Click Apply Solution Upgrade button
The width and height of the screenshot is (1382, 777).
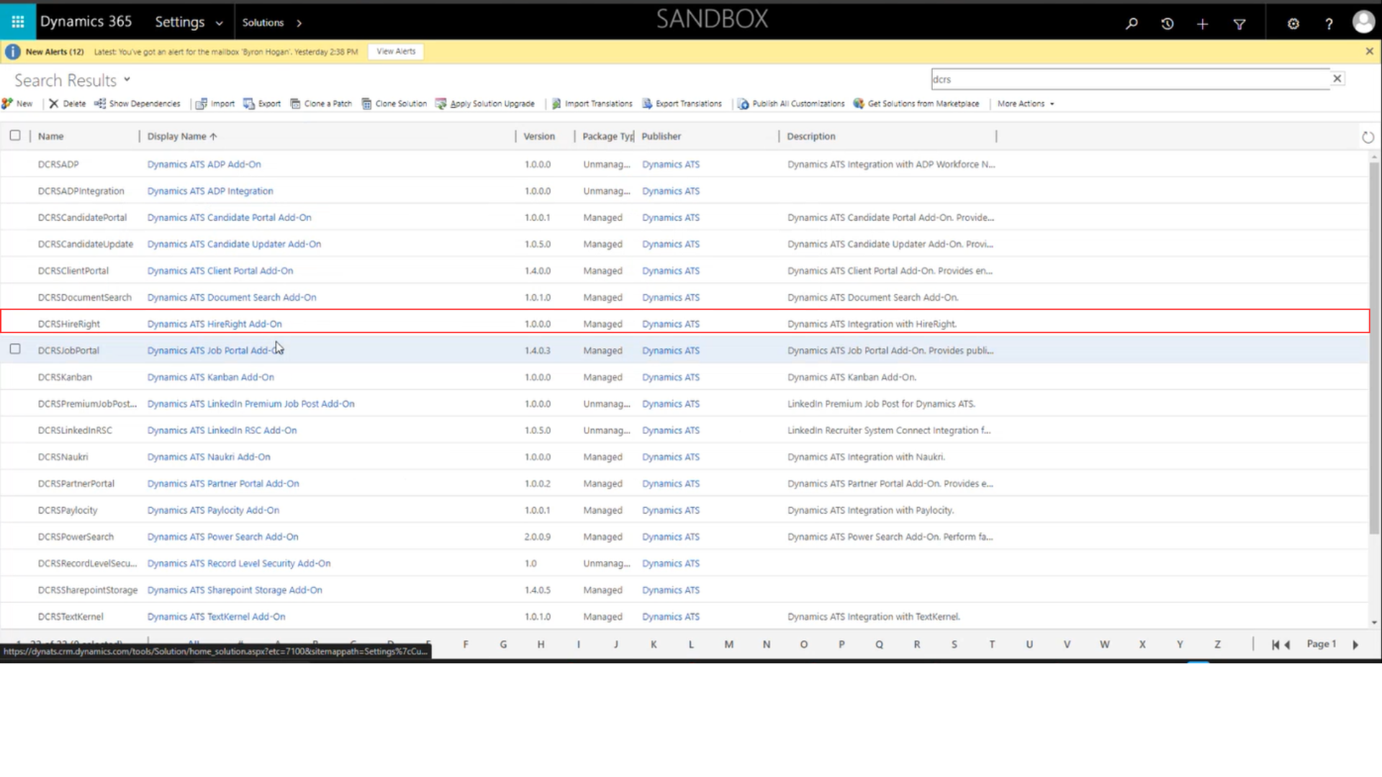pos(485,104)
